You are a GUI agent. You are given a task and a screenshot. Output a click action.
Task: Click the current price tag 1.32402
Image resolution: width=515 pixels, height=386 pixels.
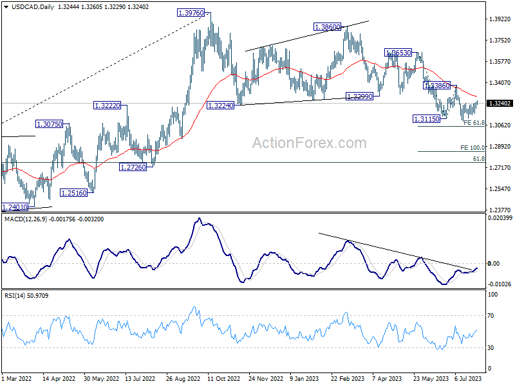[500, 104]
